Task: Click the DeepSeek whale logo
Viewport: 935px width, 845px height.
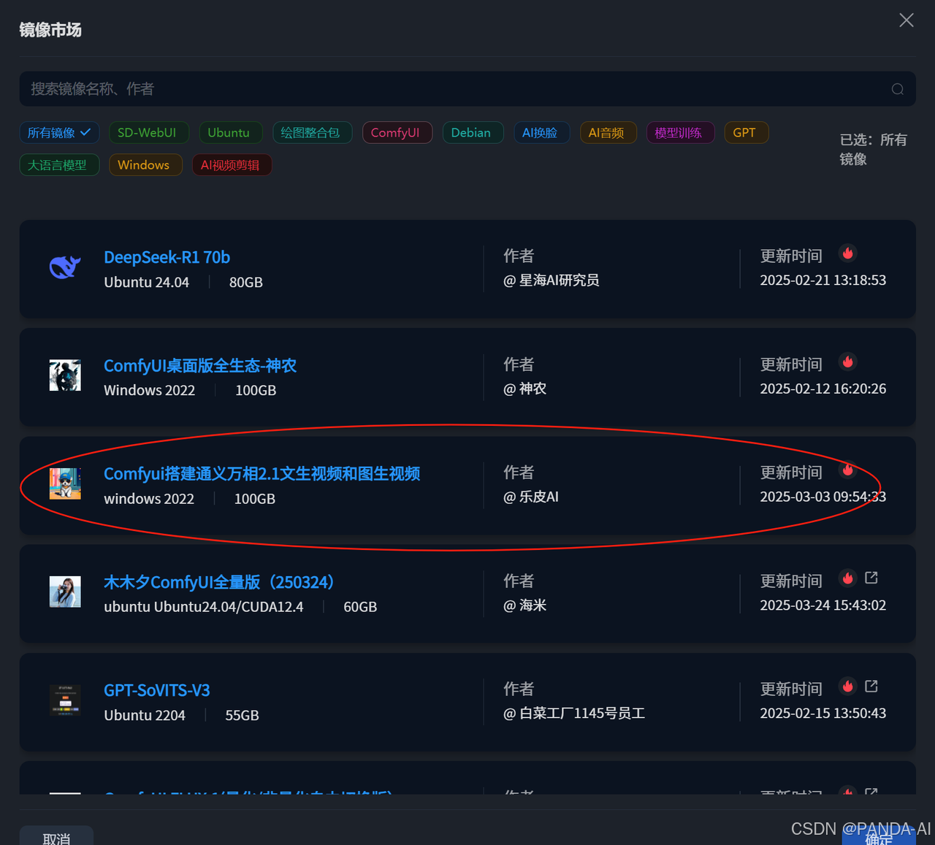Action: pyautogui.click(x=65, y=267)
